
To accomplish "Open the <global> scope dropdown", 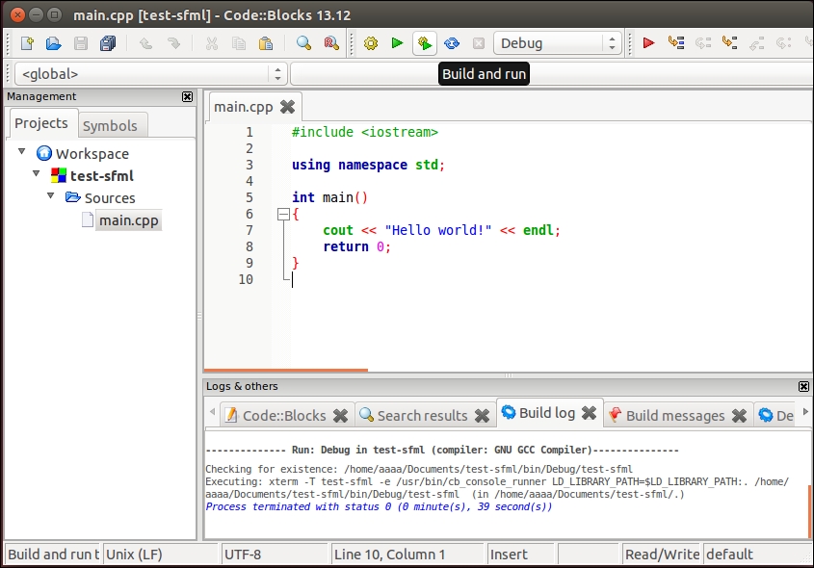I will (150, 74).
